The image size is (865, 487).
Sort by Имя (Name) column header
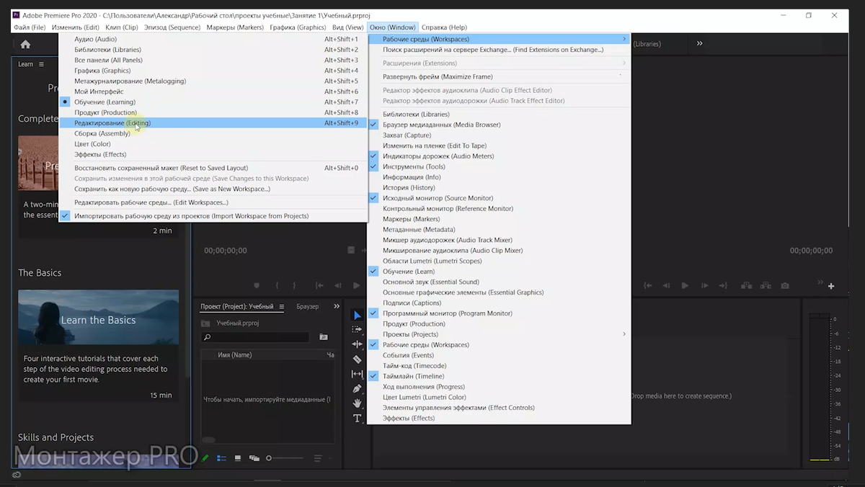point(235,355)
